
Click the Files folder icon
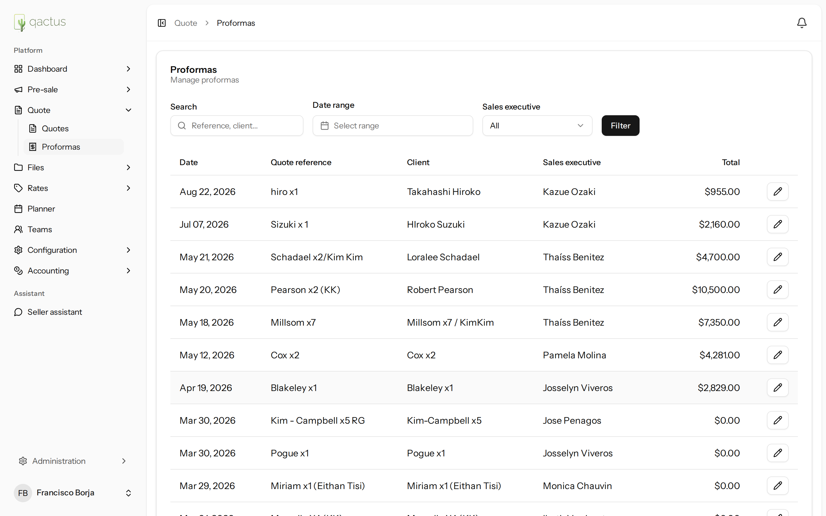(x=18, y=168)
